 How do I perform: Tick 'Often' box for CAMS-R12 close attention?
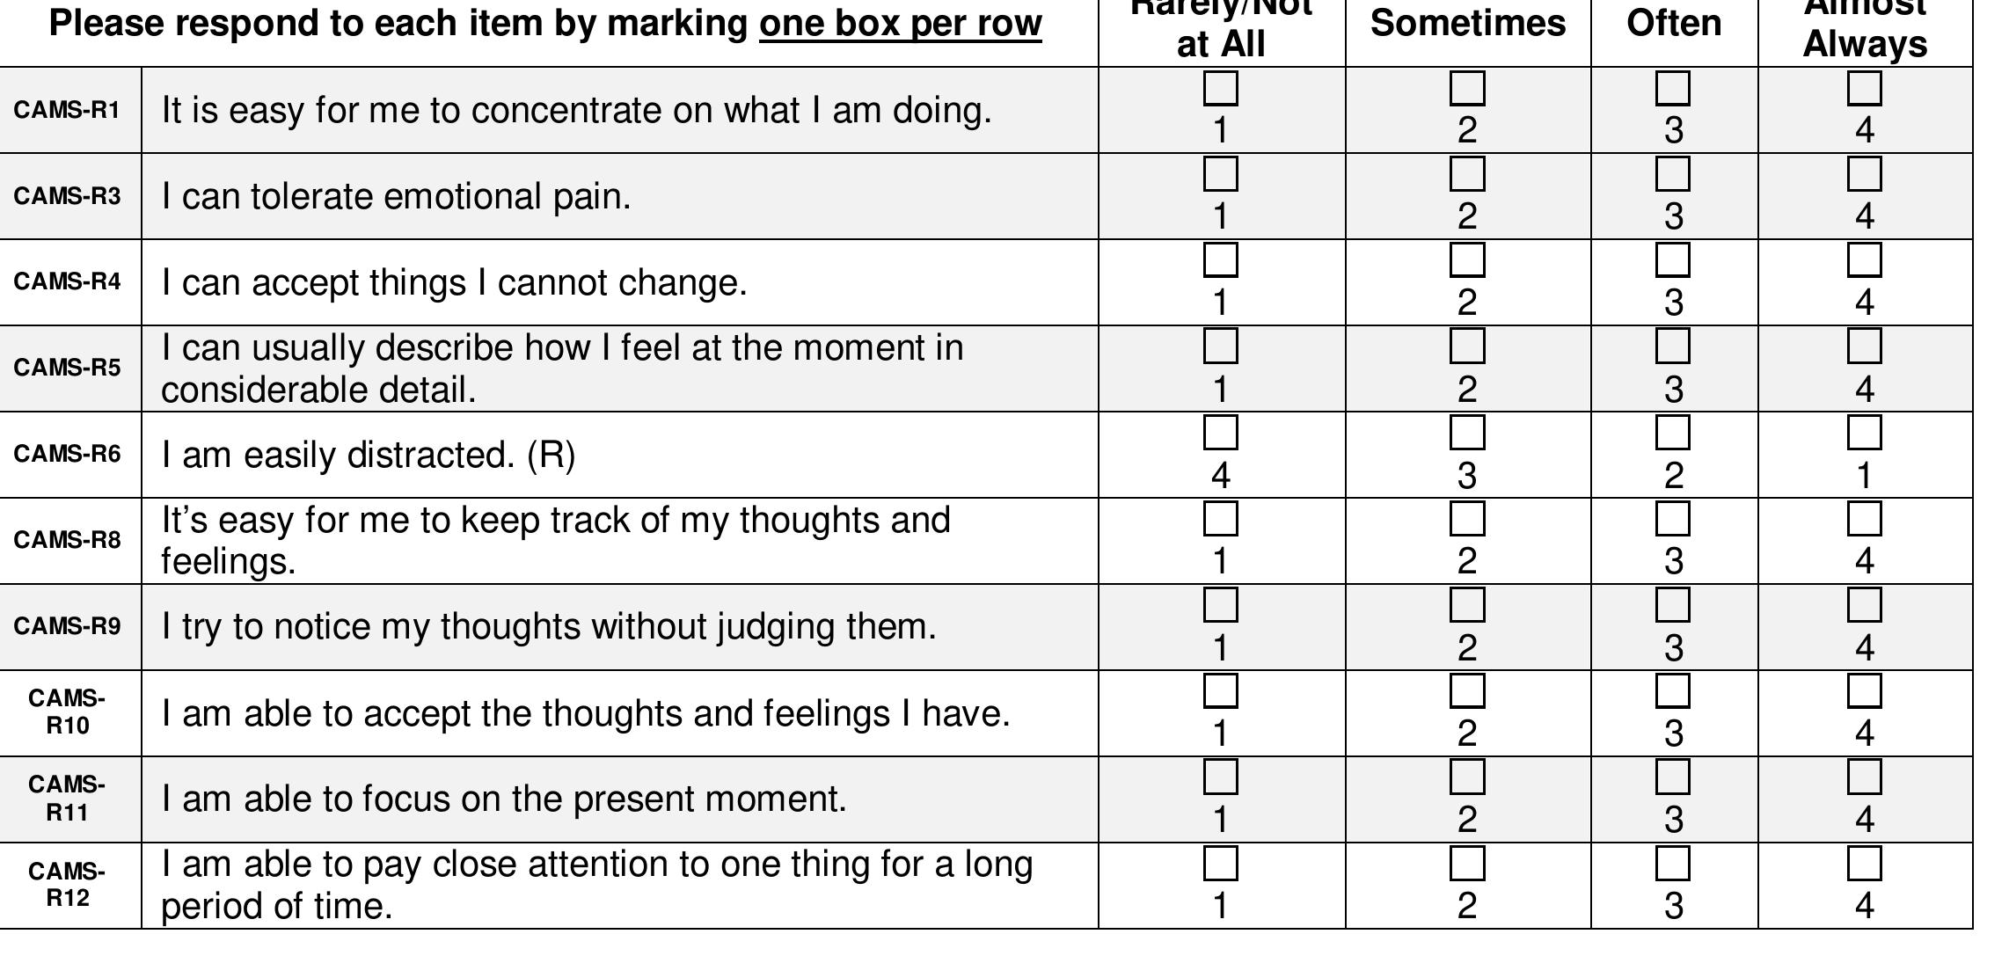(x=1672, y=863)
